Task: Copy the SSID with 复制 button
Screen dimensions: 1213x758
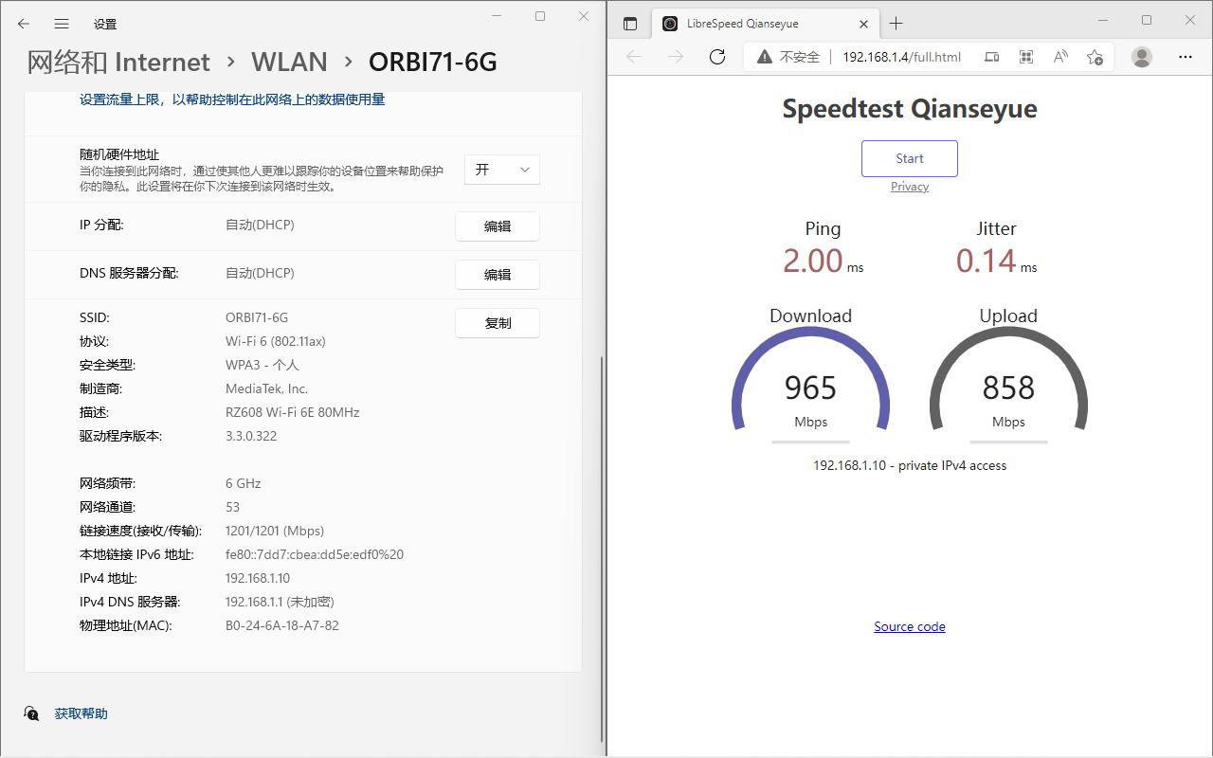Action: [x=497, y=322]
